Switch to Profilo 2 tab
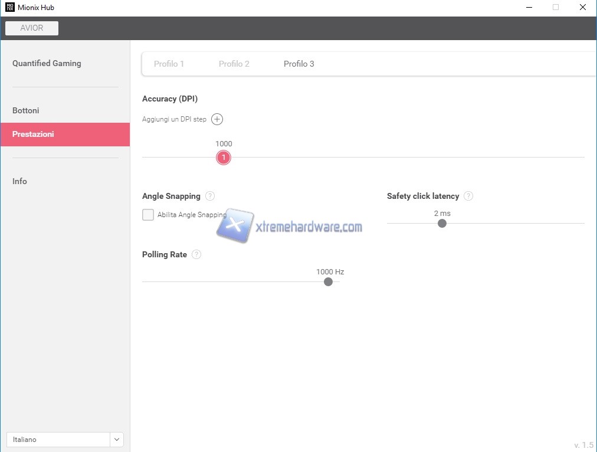The height and width of the screenshot is (452, 597). [x=234, y=64]
